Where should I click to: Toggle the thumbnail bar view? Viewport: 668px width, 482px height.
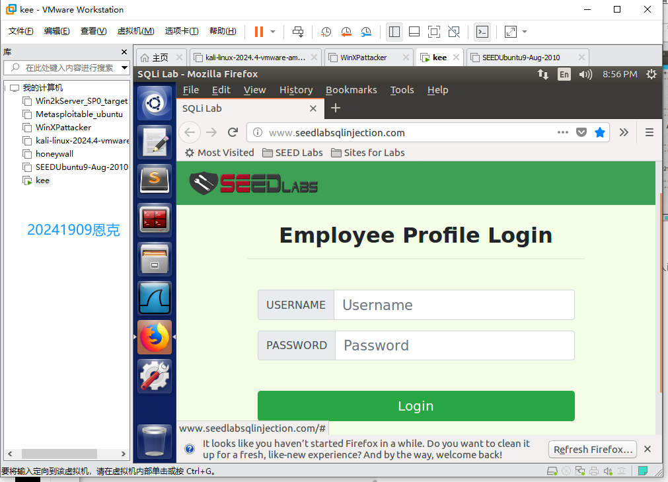point(414,32)
